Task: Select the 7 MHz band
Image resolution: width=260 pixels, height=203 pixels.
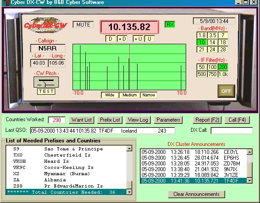Action: tap(223, 35)
